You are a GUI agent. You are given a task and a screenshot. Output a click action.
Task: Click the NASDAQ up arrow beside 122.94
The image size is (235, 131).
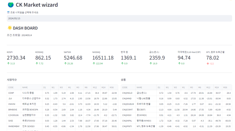[94, 63]
